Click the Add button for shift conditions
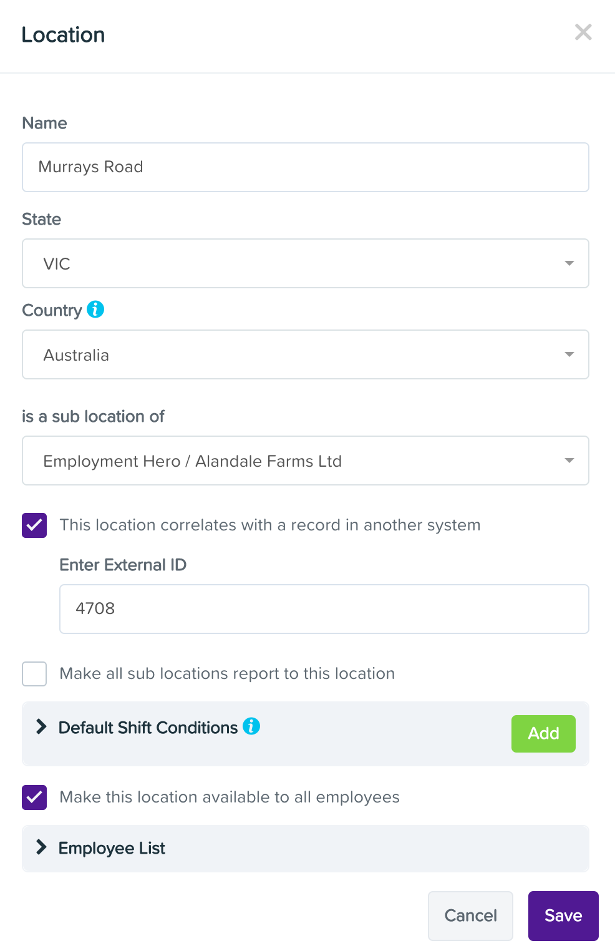Viewport: 615px width, 951px height. tap(543, 734)
